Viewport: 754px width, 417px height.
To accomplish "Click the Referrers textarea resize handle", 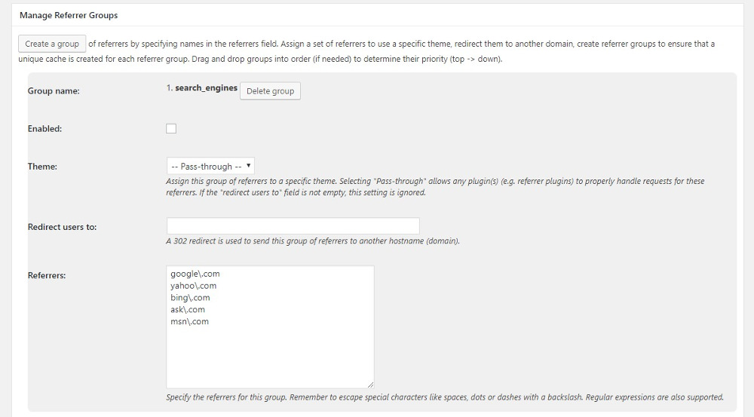I will [370, 385].
